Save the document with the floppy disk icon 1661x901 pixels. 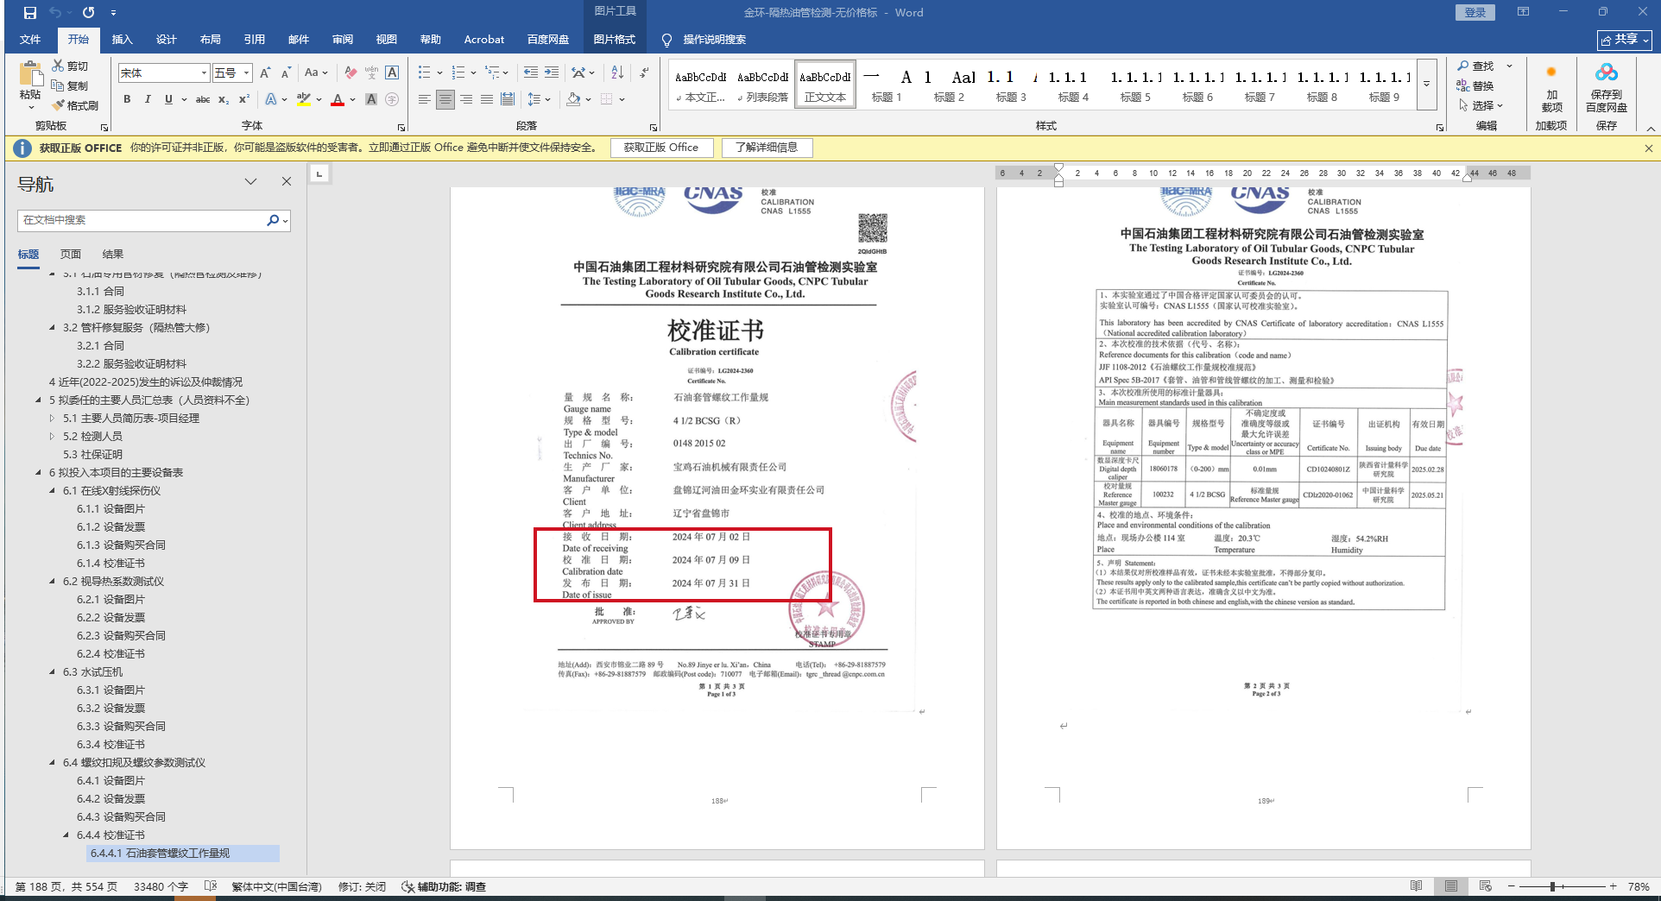[x=30, y=13]
